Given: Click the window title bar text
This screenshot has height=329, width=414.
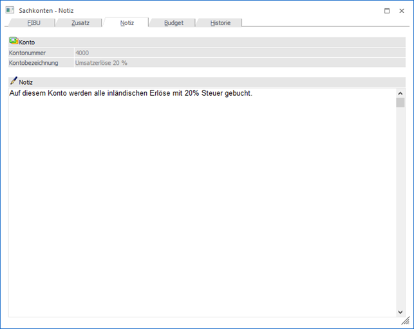Looking at the screenshot, I should click(x=46, y=11).
